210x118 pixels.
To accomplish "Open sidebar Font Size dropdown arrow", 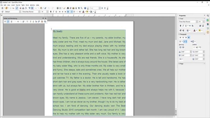I will tap(203, 22).
